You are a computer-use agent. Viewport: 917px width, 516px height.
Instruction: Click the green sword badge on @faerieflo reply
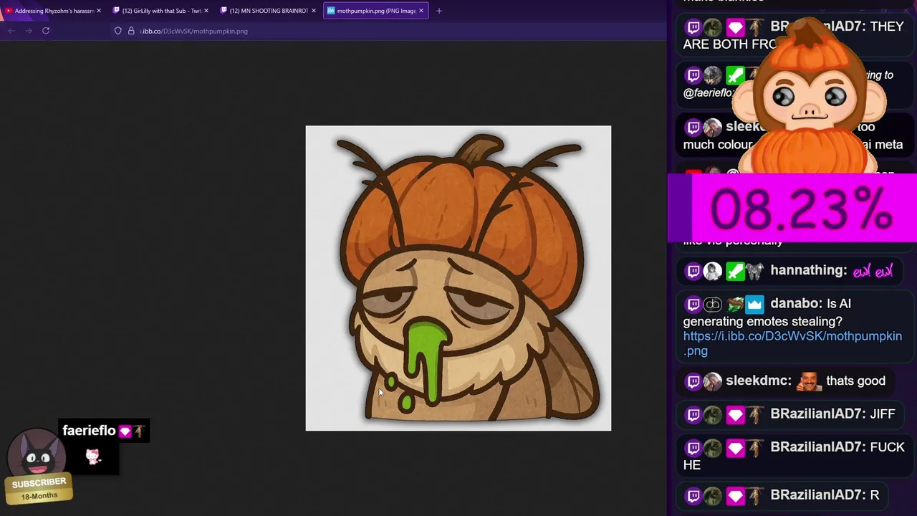[x=735, y=76]
